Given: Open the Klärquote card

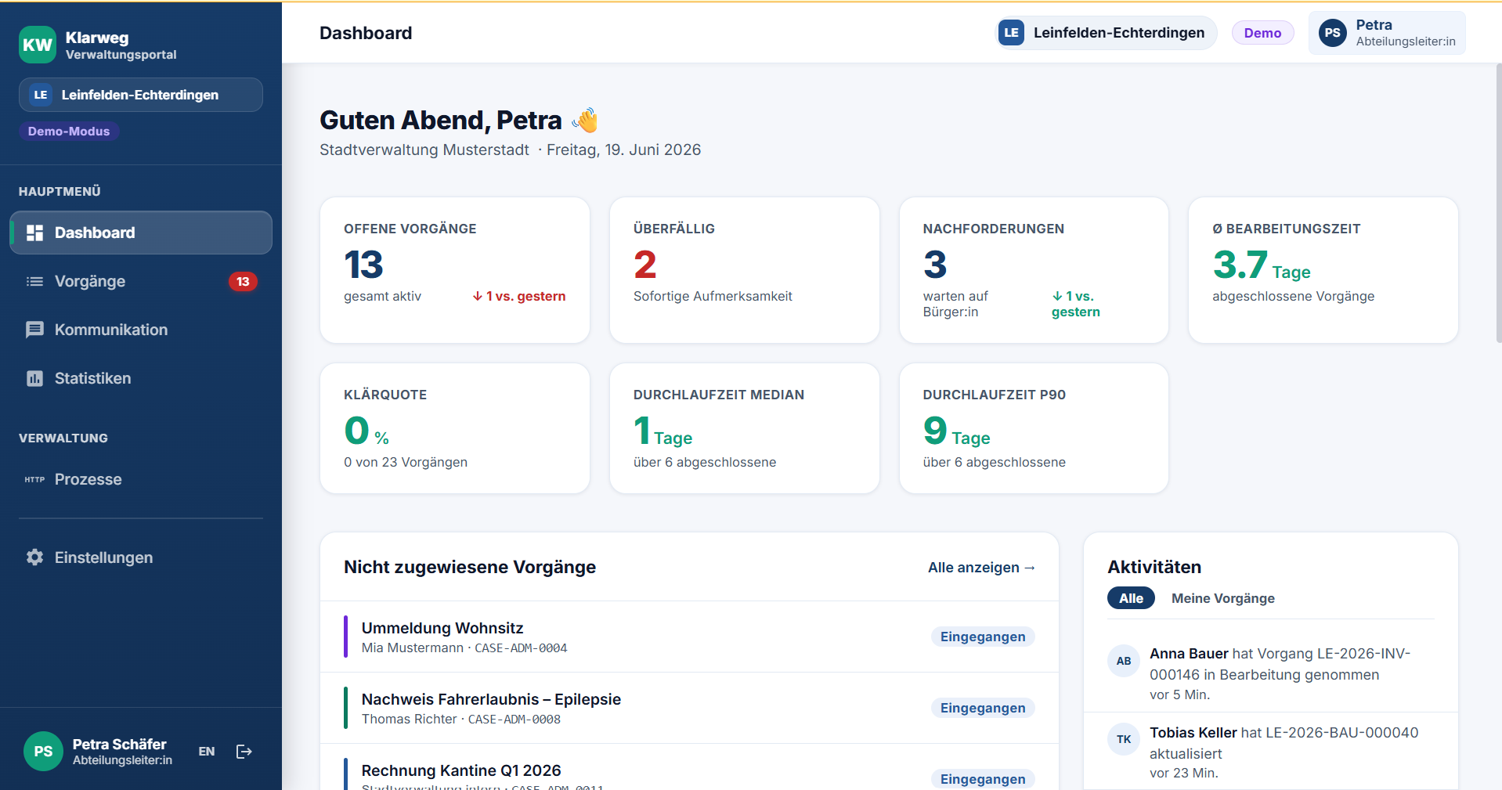Looking at the screenshot, I should click(455, 428).
